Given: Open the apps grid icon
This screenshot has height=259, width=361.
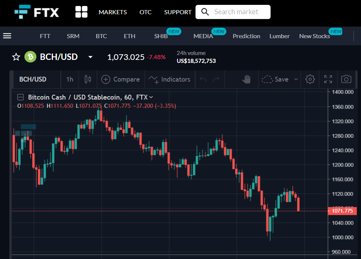Looking at the screenshot, I should [x=81, y=12].
